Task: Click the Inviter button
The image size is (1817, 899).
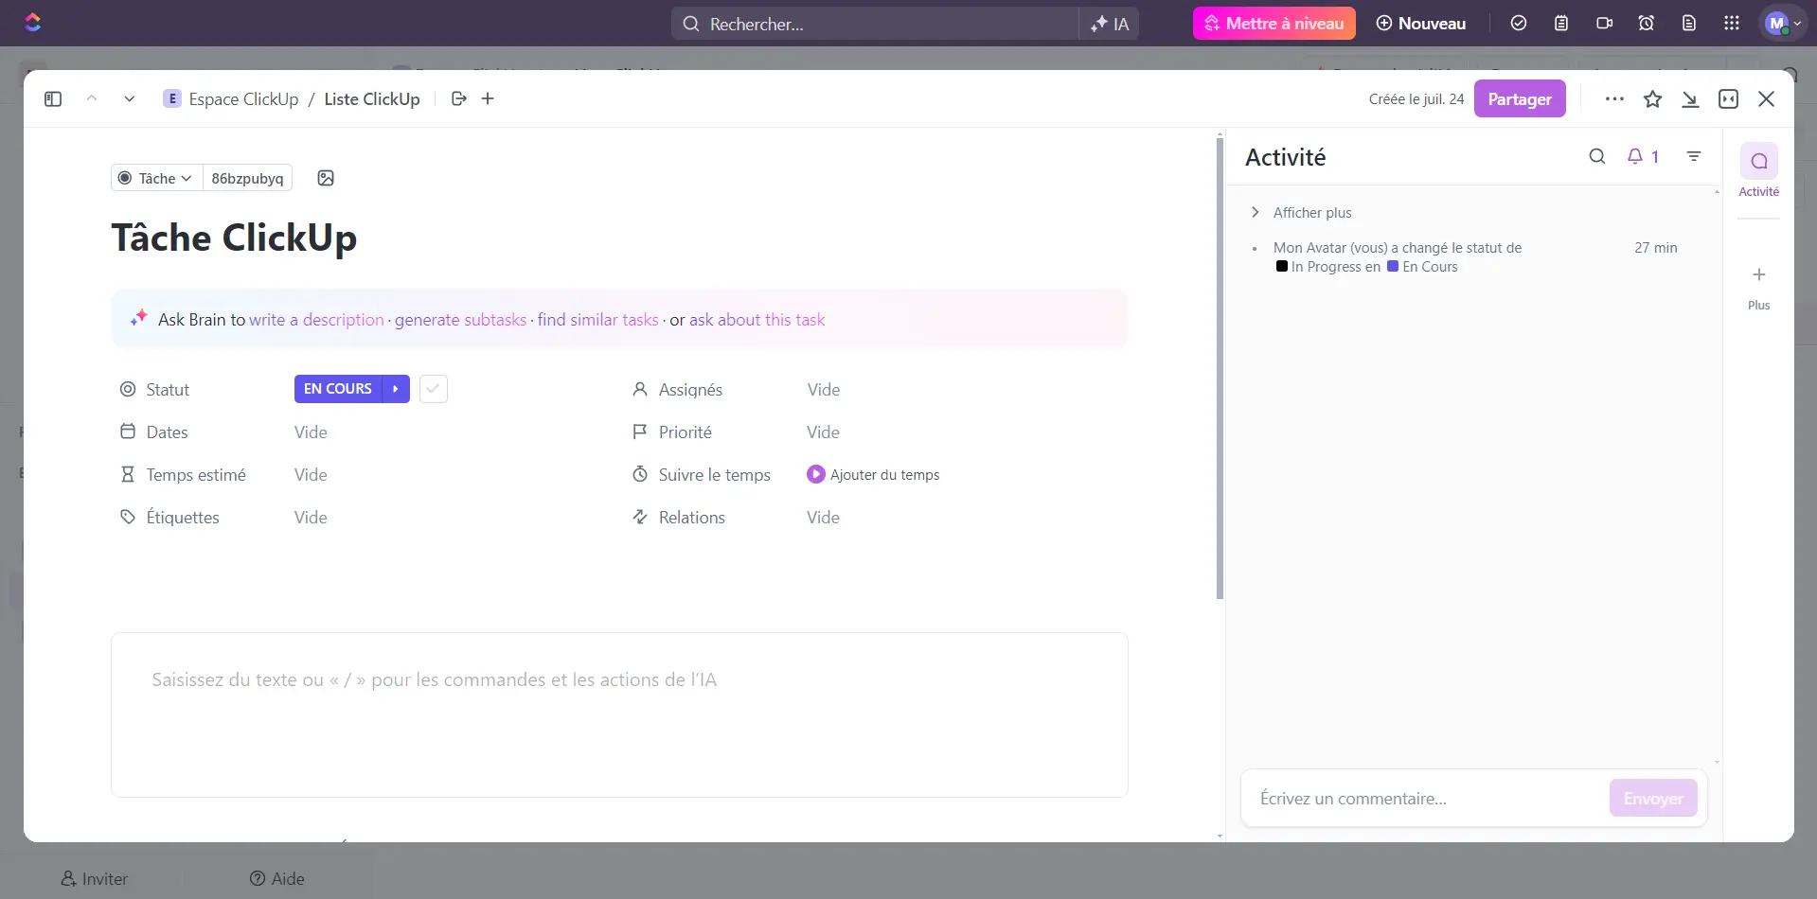Action: 95,879
